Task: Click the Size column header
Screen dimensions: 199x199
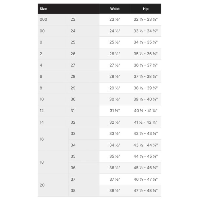Action: point(43,9)
